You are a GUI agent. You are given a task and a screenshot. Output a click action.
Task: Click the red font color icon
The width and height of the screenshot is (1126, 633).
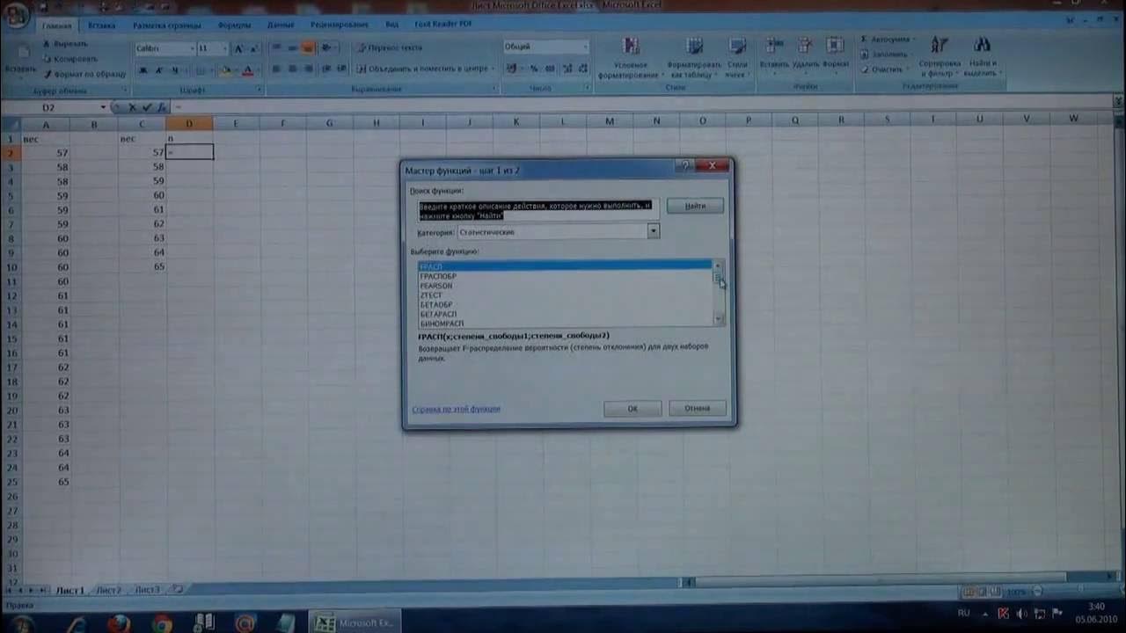[247, 70]
